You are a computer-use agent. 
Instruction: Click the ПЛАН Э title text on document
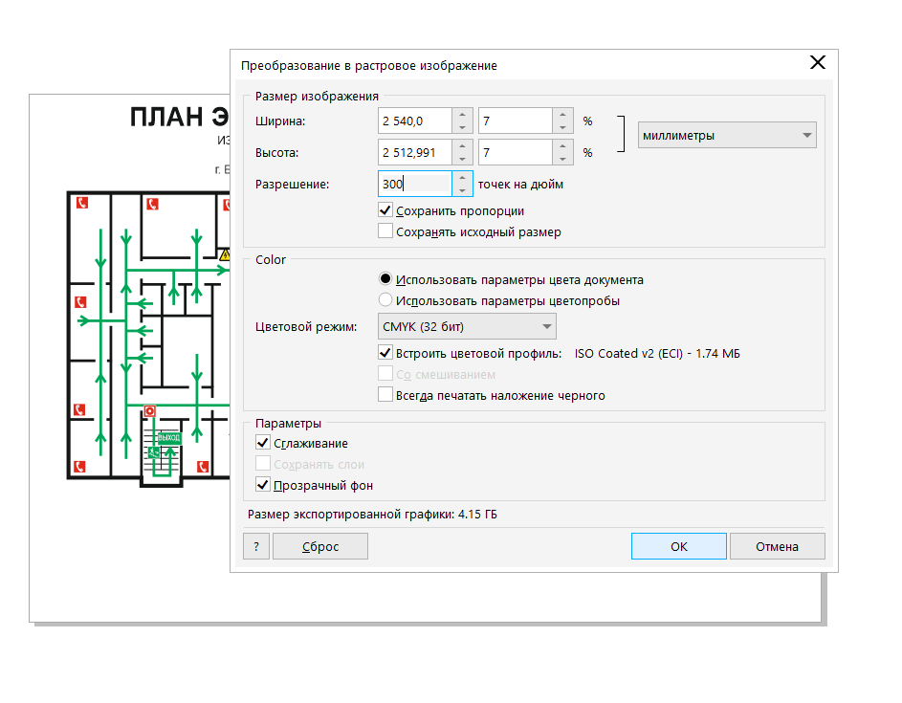pos(180,117)
